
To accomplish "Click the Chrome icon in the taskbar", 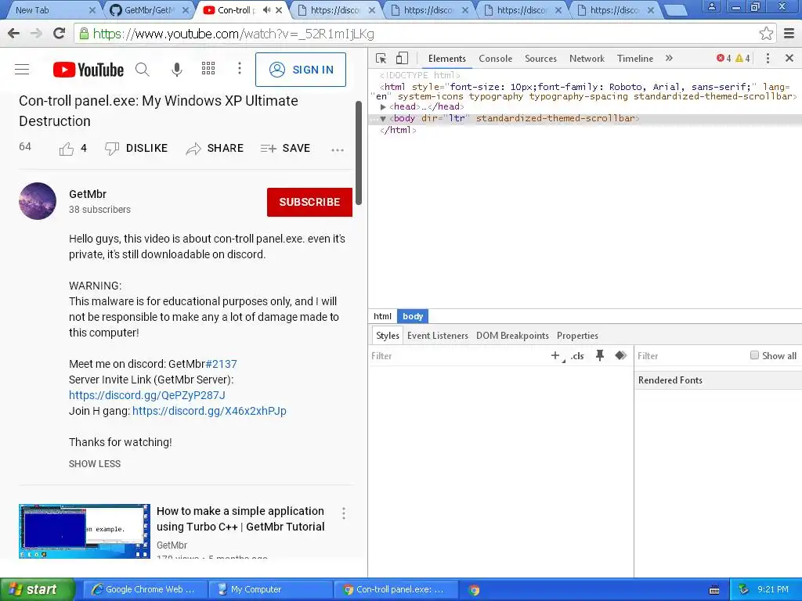I will tap(474, 590).
